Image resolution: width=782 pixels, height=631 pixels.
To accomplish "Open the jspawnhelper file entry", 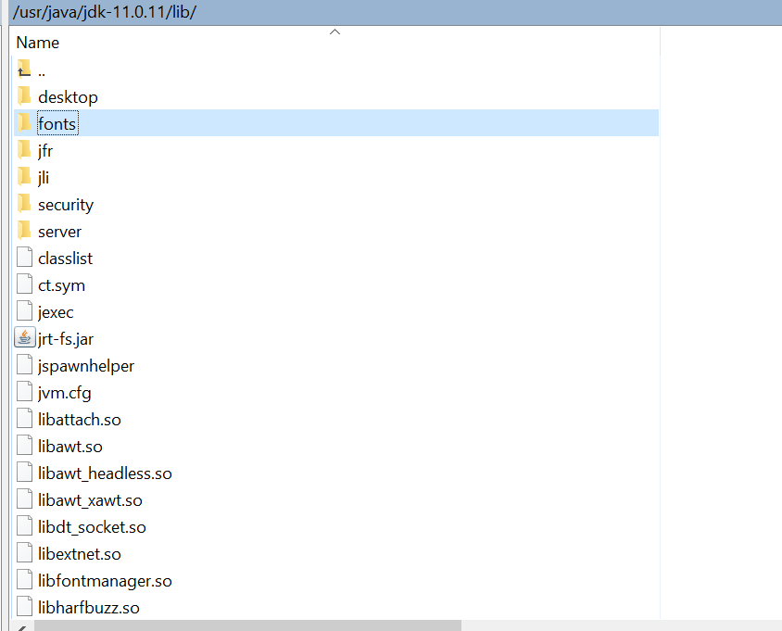I will [x=85, y=364].
